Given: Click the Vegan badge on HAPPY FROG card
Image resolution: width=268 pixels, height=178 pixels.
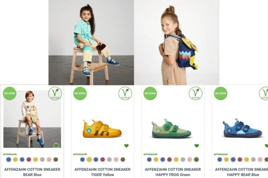Looking at the screenshot, I should 196,93.
